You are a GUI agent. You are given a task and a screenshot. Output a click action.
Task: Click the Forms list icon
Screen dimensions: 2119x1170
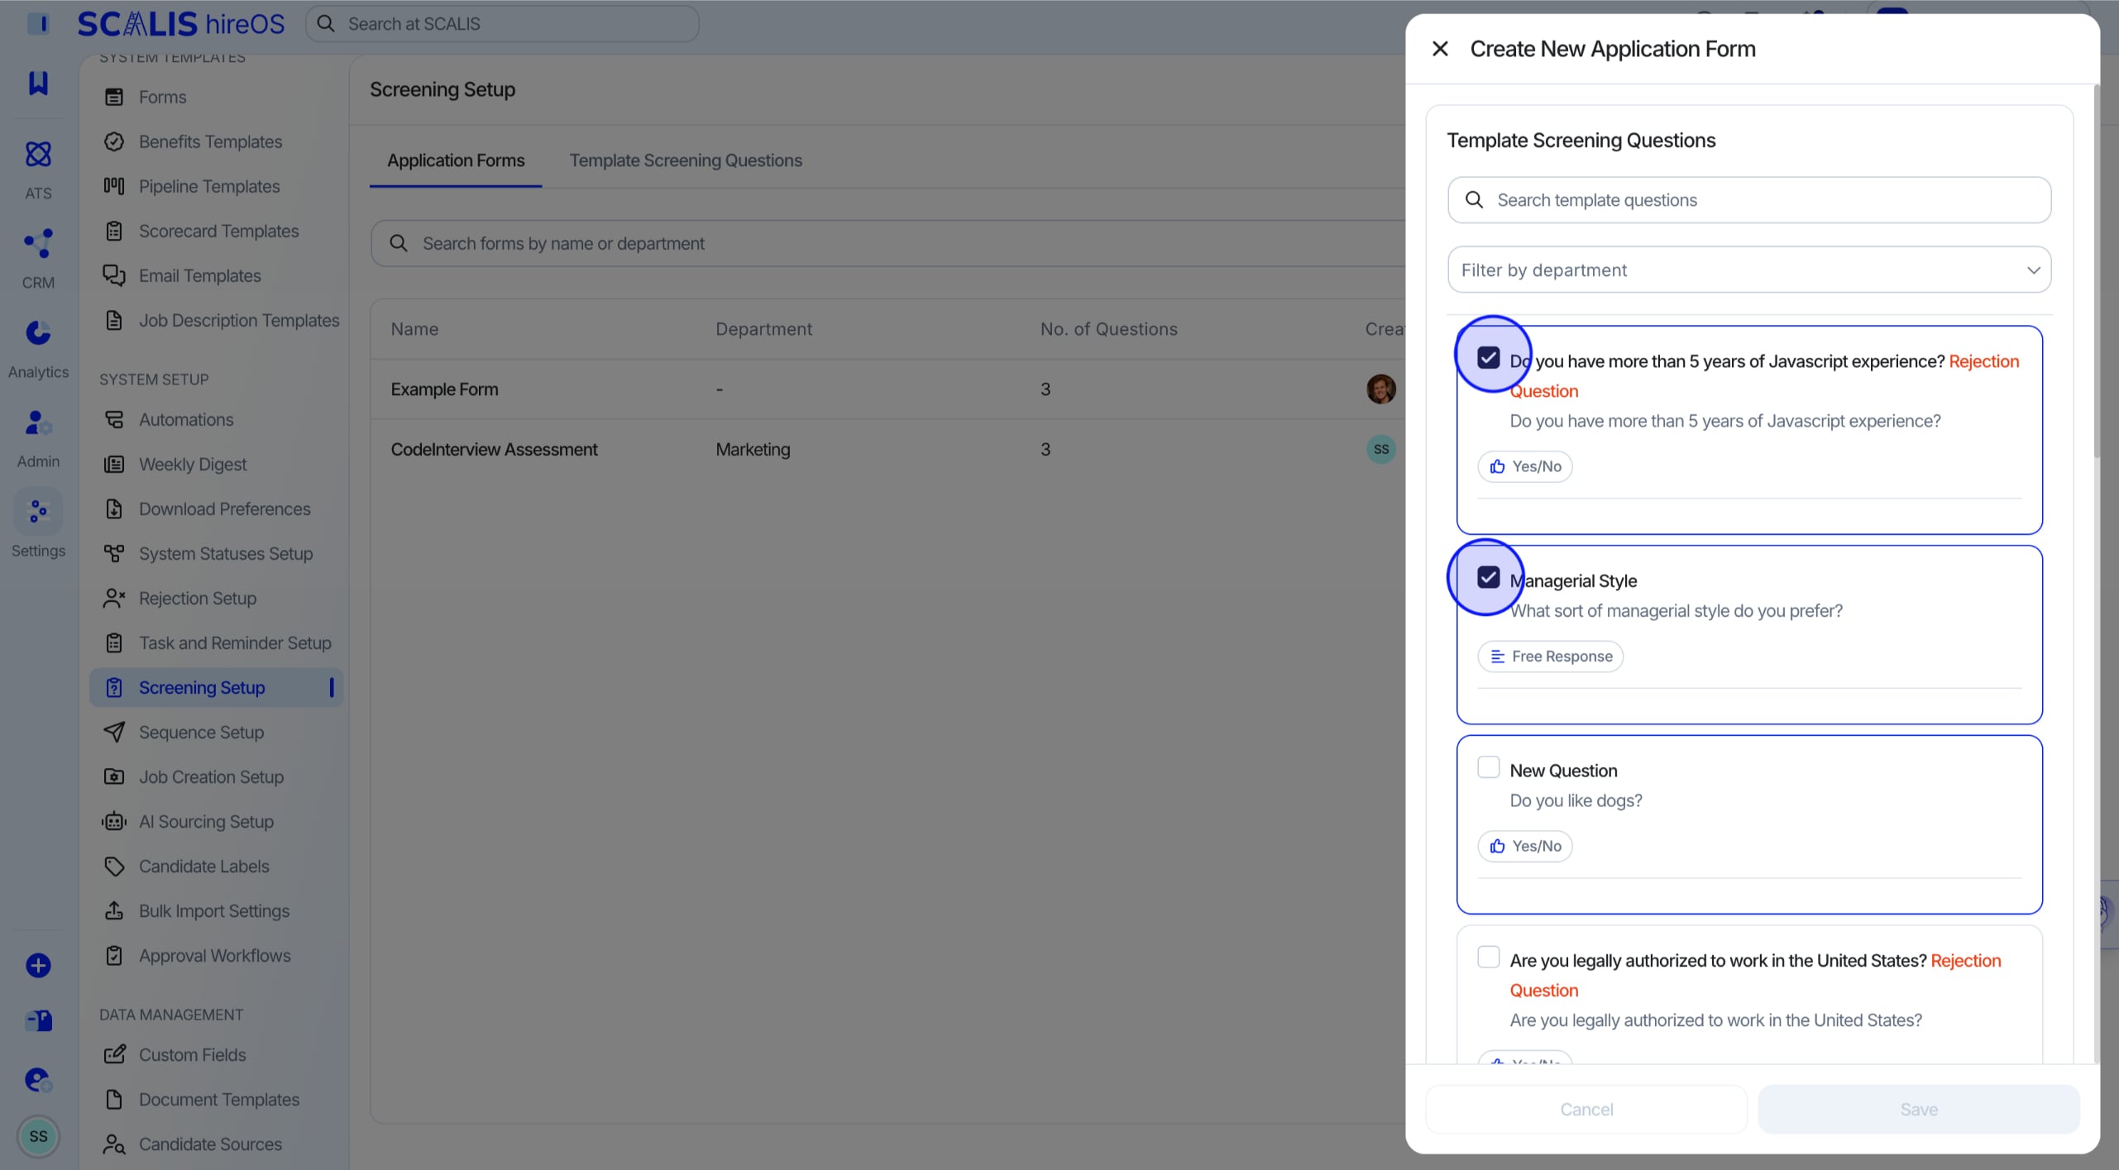click(114, 97)
